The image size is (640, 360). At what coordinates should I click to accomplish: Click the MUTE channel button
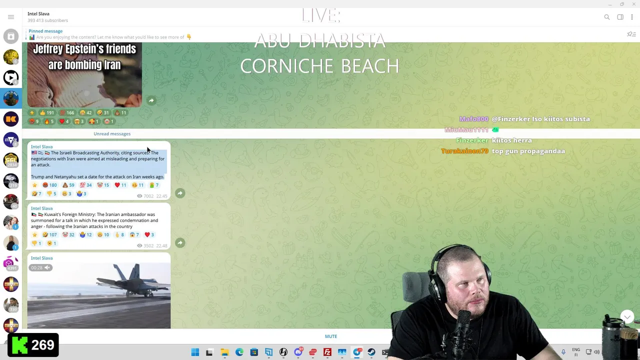tap(331, 336)
